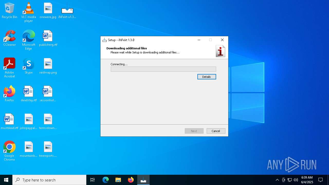Select the saidmap.png file icon

(x=48, y=66)
